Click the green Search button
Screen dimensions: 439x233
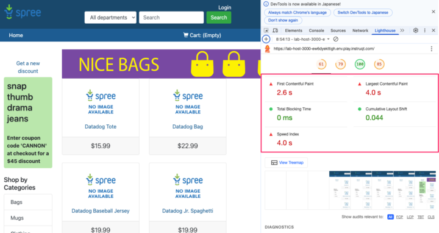pyautogui.click(x=219, y=17)
